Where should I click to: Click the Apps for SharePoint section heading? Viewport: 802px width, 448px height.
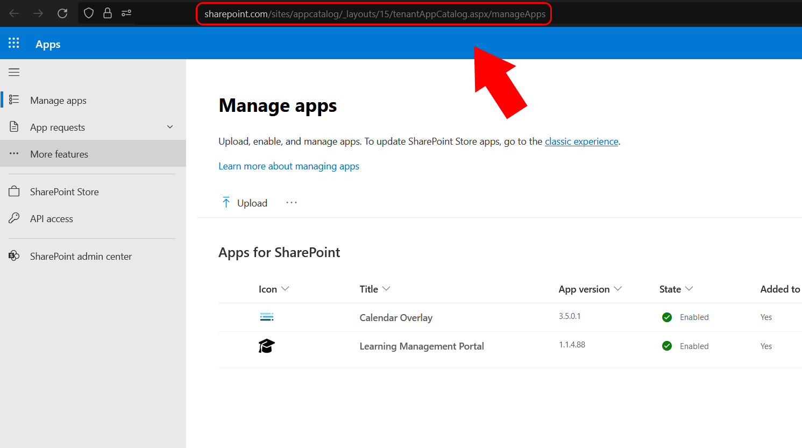[279, 253]
